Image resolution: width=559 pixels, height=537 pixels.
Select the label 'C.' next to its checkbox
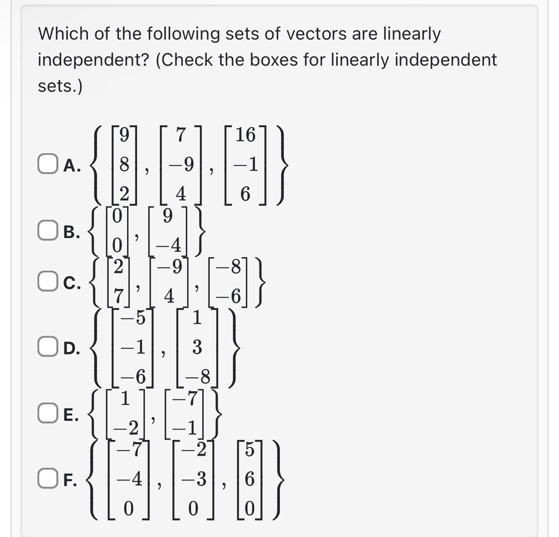71,282
